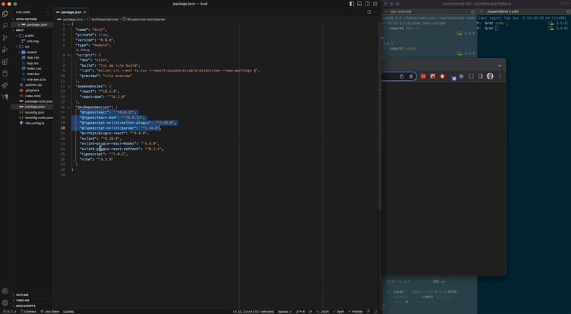
Task: Open the Accounts menu icon
Action: [6, 291]
